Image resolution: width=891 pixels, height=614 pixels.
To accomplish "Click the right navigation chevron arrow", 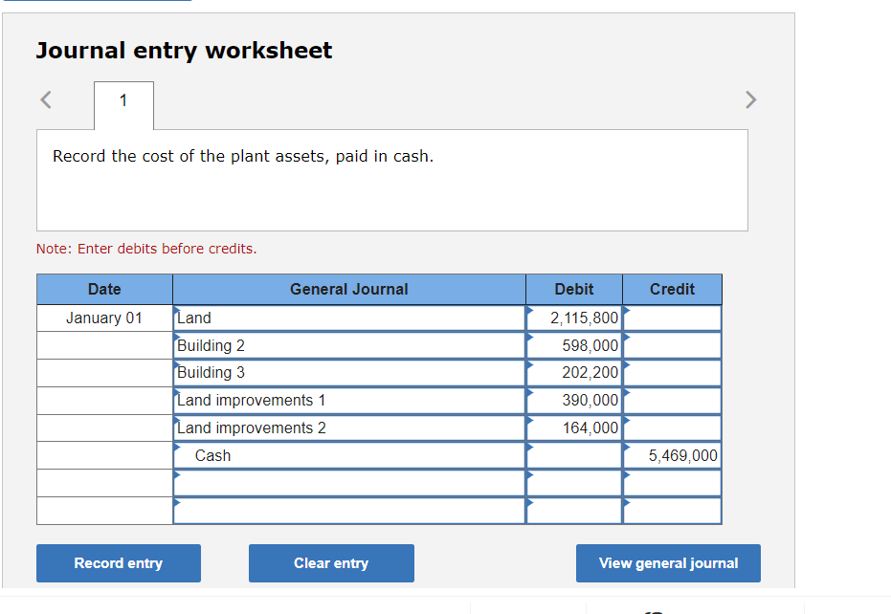I will point(751,99).
